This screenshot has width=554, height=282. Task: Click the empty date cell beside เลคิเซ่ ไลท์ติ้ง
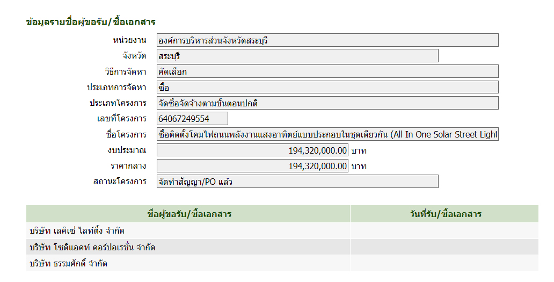[444, 230]
